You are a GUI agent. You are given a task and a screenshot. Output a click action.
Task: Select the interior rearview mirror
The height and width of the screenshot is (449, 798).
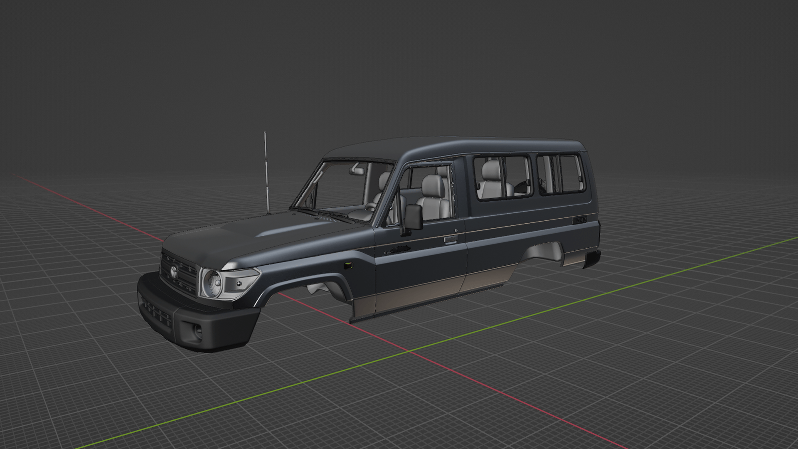click(357, 169)
